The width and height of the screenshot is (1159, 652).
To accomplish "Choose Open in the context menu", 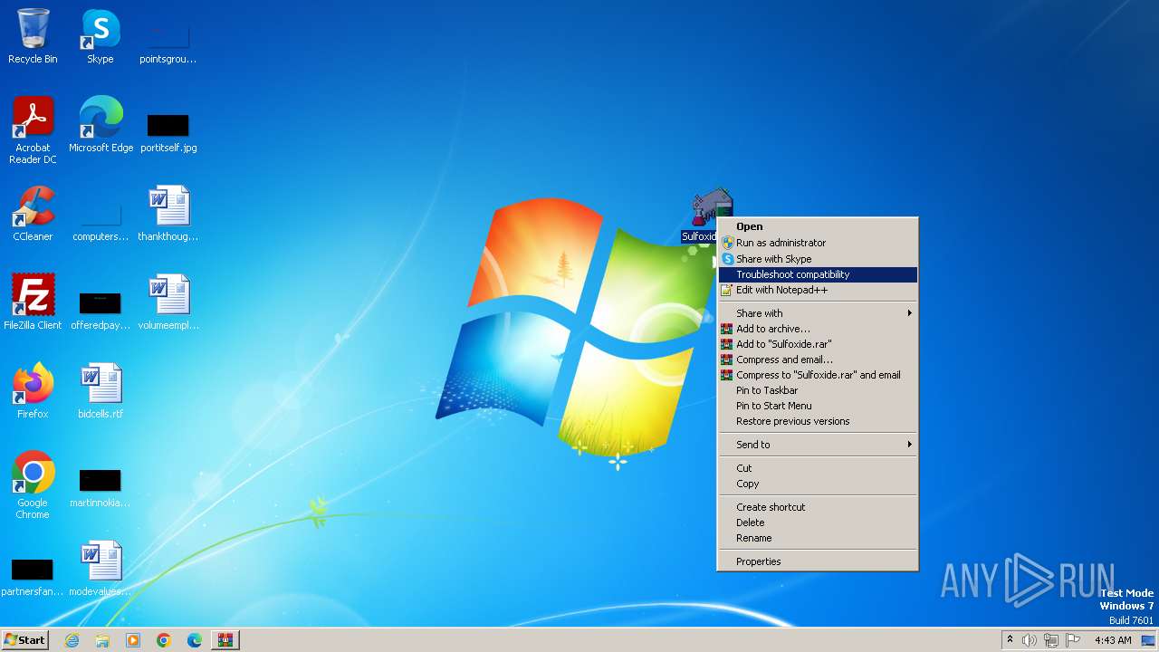I will pyautogui.click(x=818, y=227).
